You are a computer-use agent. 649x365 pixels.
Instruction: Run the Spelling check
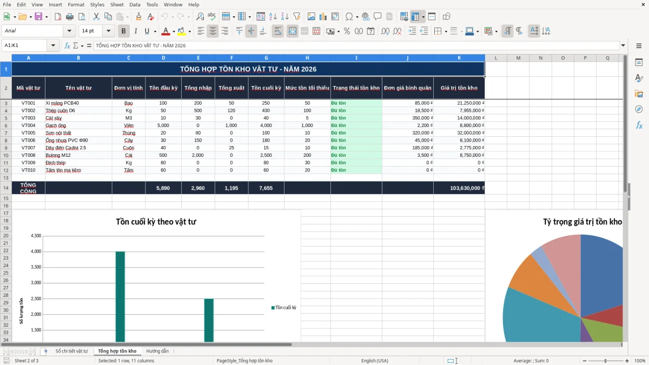212,17
